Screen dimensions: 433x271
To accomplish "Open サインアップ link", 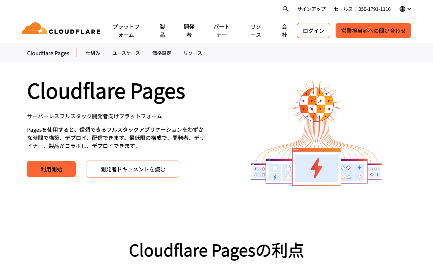I will [x=311, y=9].
